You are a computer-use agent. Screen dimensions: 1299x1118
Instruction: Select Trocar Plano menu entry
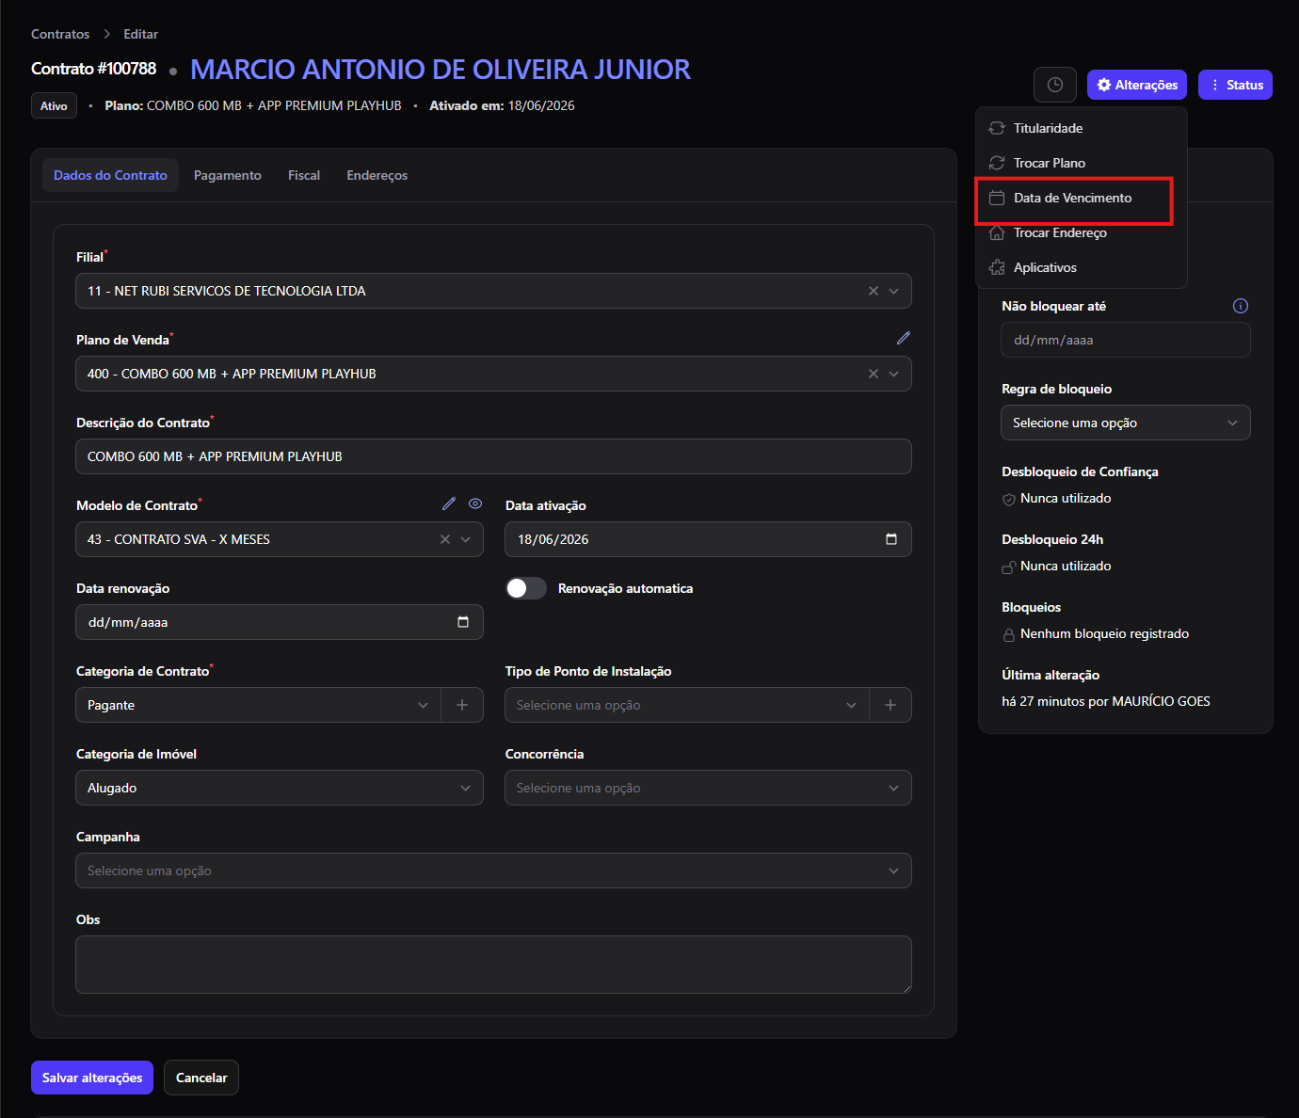click(x=1082, y=163)
